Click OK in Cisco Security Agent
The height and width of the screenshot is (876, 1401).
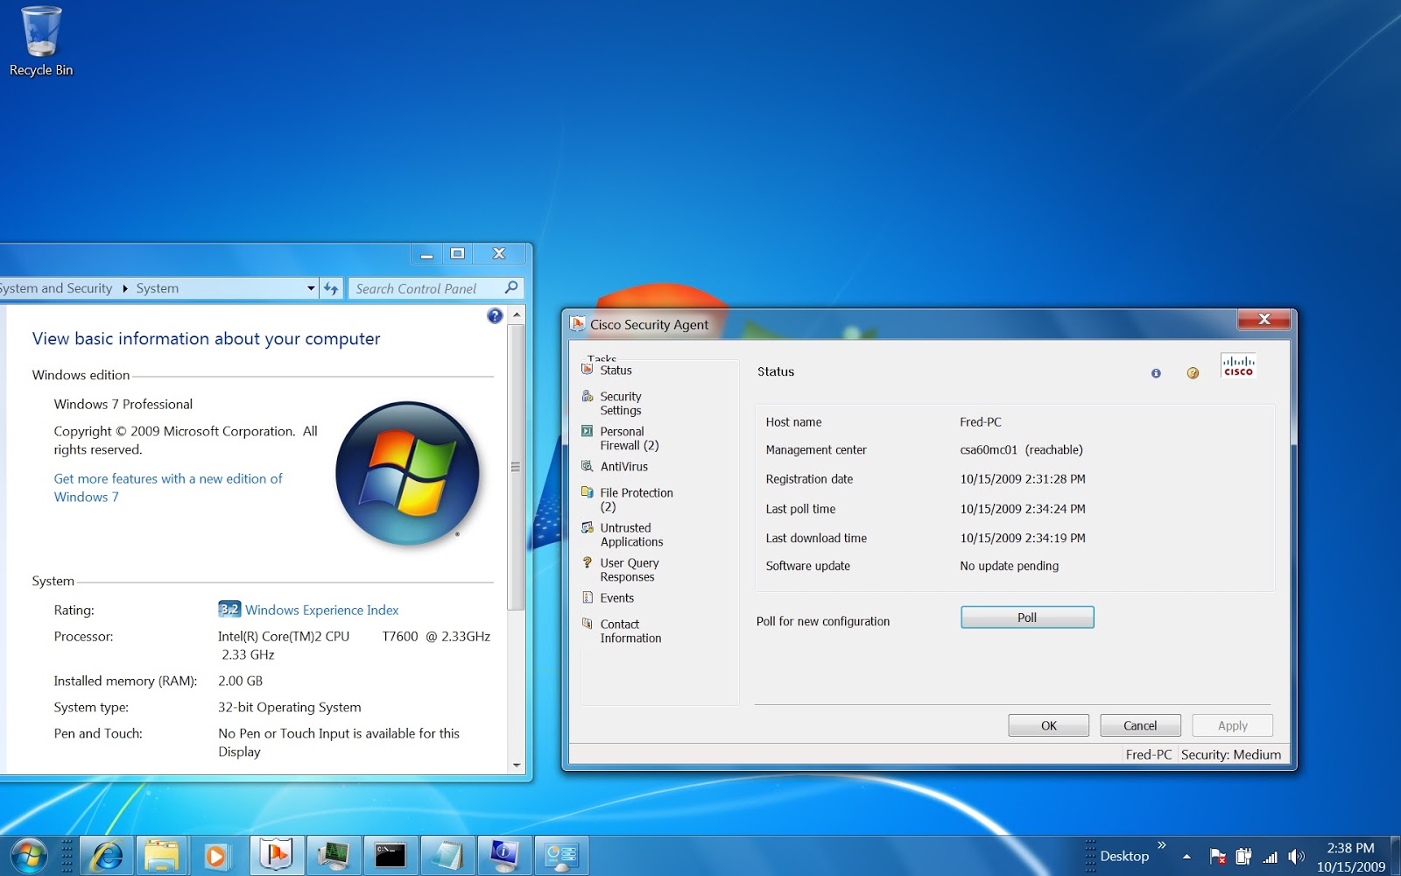(1049, 725)
